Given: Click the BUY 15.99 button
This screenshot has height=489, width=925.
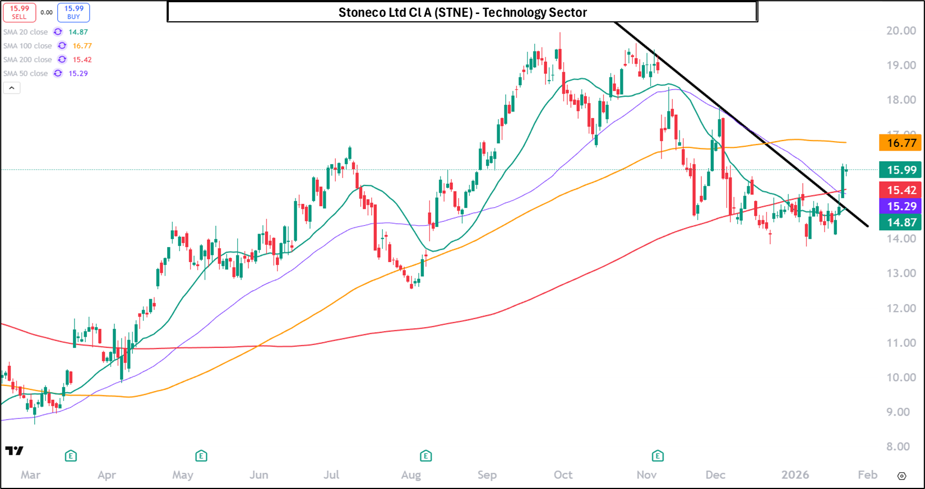Looking at the screenshot, I should click(x=73, y=12).
